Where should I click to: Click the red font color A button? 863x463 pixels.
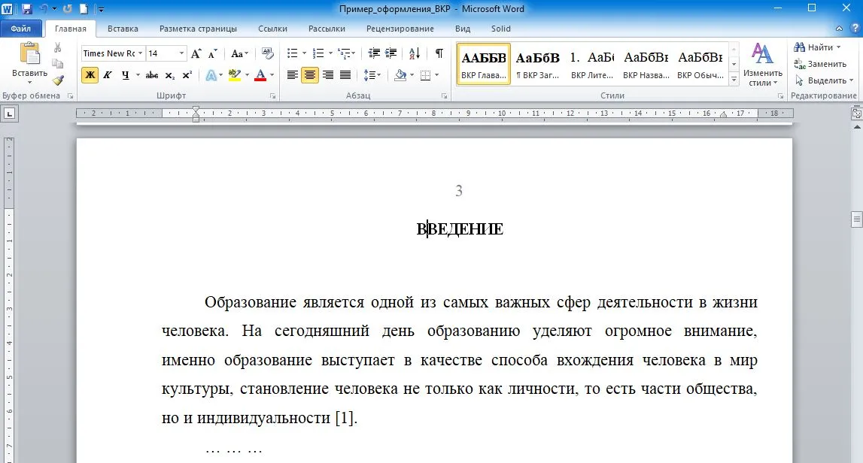point(261,75)
